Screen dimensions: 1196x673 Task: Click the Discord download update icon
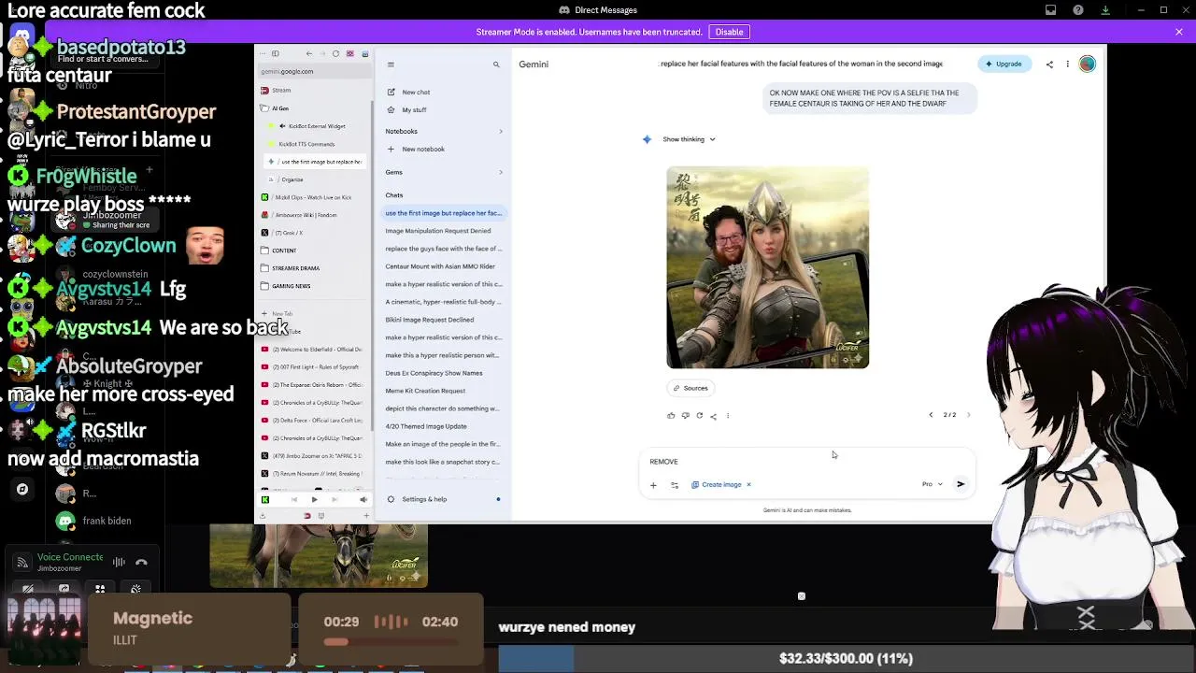(1105, 10)
